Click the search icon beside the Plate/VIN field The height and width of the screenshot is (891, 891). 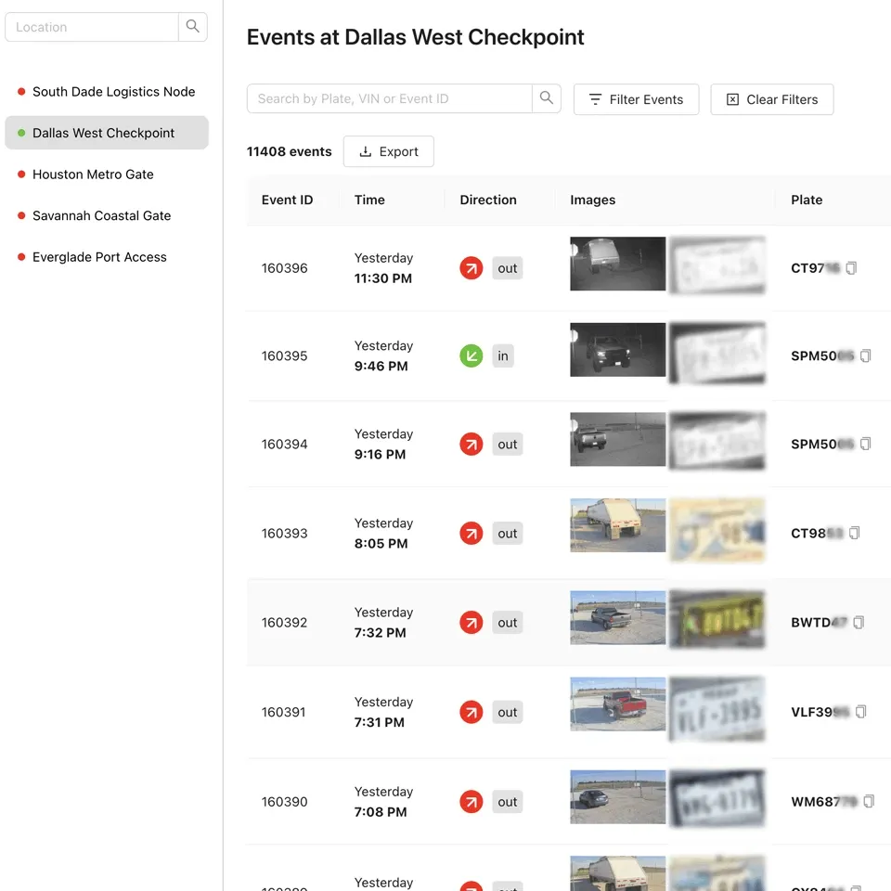(546, 98)
